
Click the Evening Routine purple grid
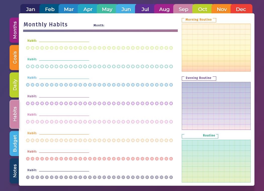tap(216, 106)
